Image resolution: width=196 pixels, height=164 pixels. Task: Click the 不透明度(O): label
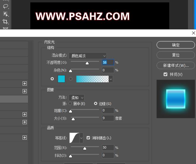tap(57, 62)
